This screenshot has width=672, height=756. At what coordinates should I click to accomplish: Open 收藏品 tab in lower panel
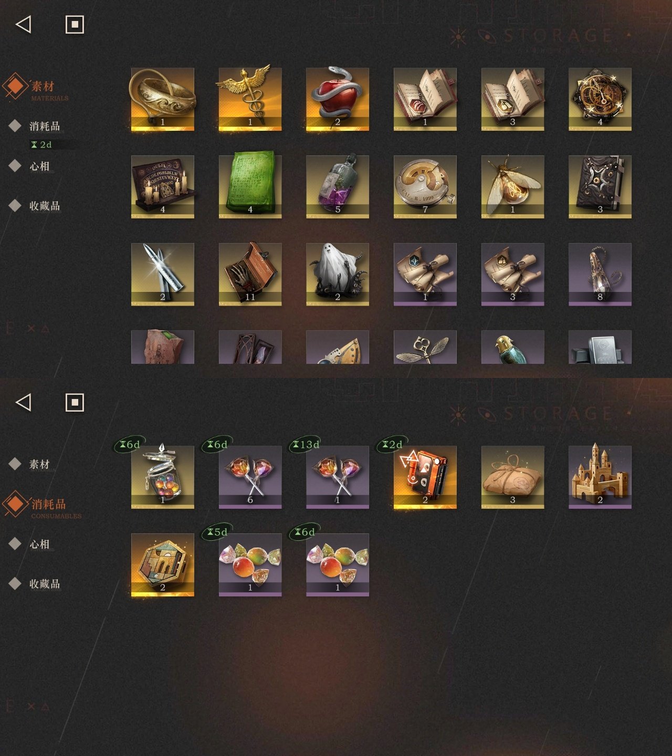coord(45,584)
